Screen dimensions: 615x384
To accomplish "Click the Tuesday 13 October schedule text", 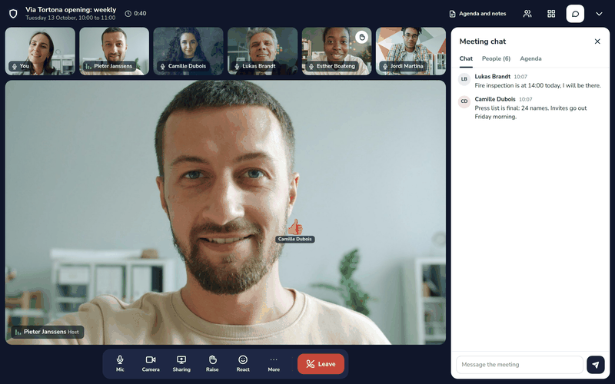I will tap(71, 18).
